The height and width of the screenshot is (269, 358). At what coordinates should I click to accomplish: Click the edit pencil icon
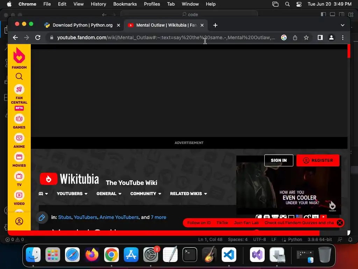pos(42,217)
